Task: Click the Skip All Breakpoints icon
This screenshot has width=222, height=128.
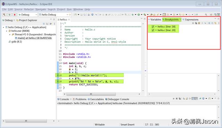Action: click(205, 23)
